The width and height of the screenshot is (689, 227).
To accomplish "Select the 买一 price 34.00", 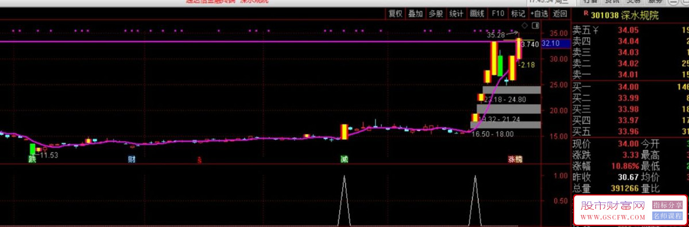I will [629, 87].
